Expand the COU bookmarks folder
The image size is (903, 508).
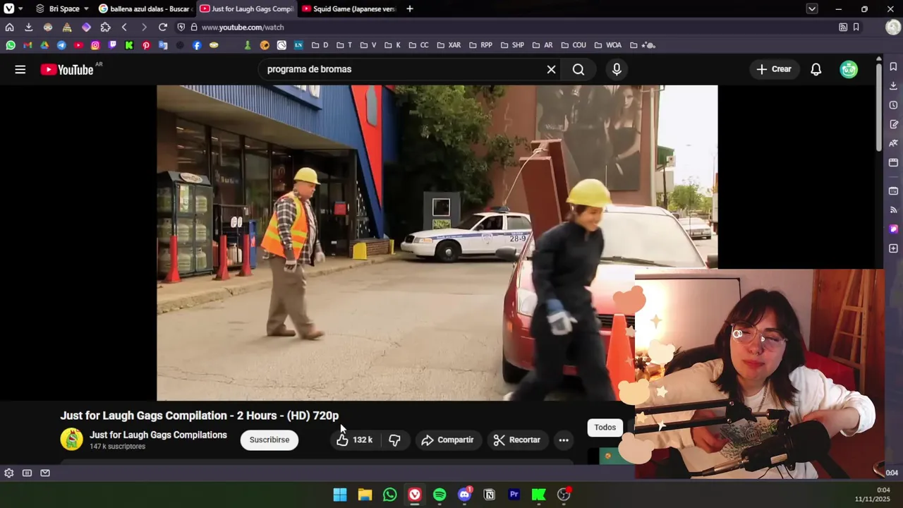click(x=574, y=45)
